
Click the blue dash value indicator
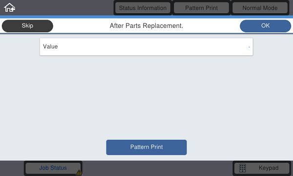point(249,47)
